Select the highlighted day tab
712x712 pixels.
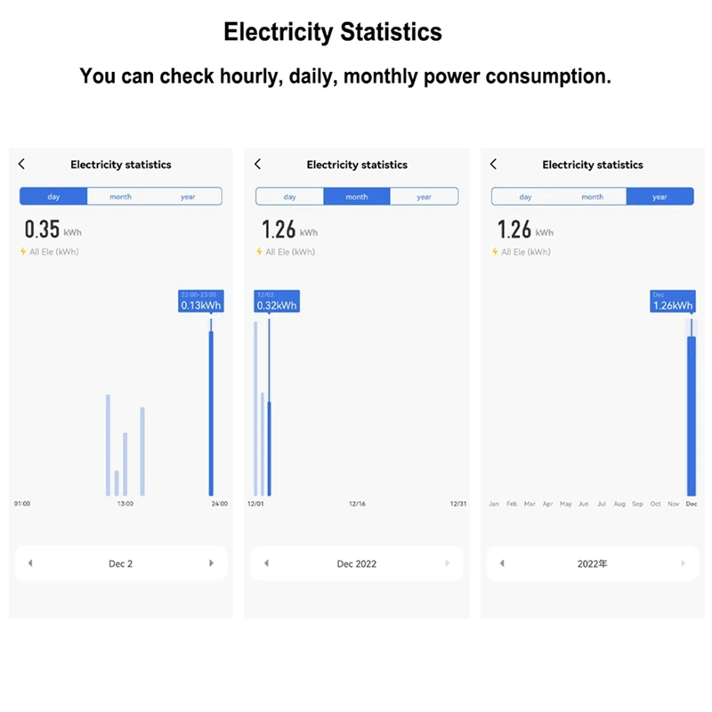point(53,197)
